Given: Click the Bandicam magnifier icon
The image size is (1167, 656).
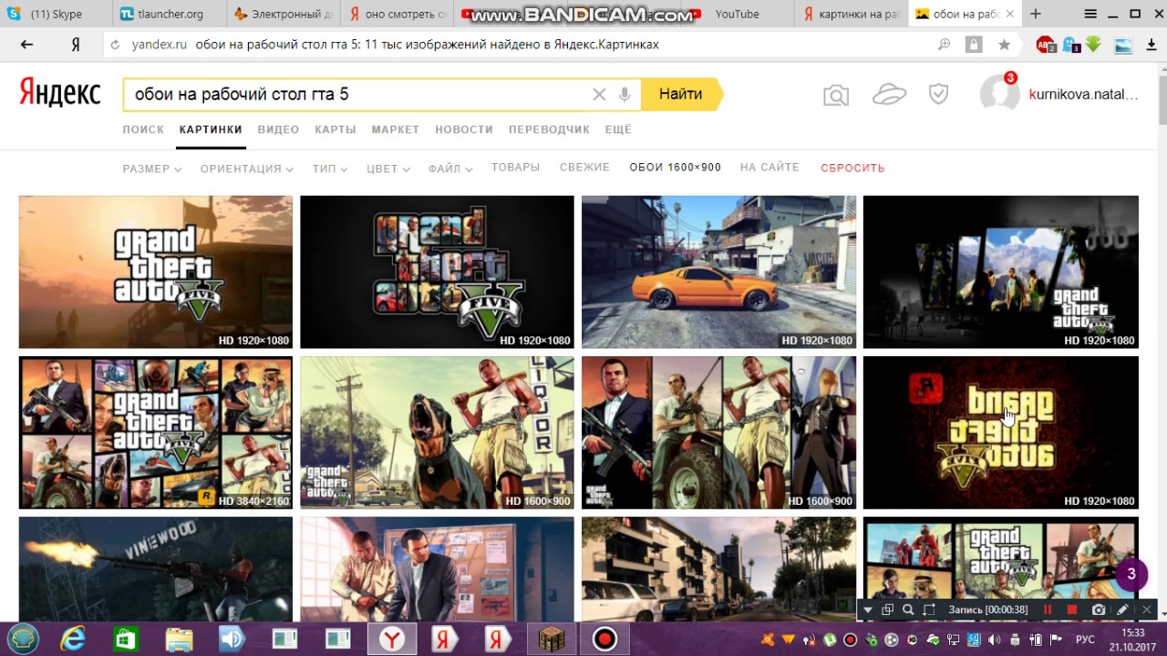Looking at the screenshot, I should click(x=908, y=610).
